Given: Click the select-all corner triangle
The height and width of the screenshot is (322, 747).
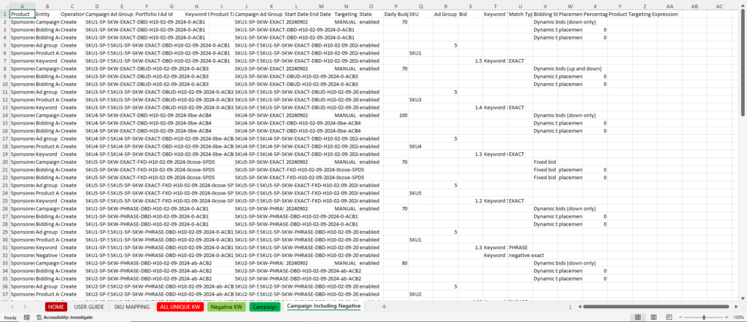Looking at the screenshot, I should pos(5,5).
